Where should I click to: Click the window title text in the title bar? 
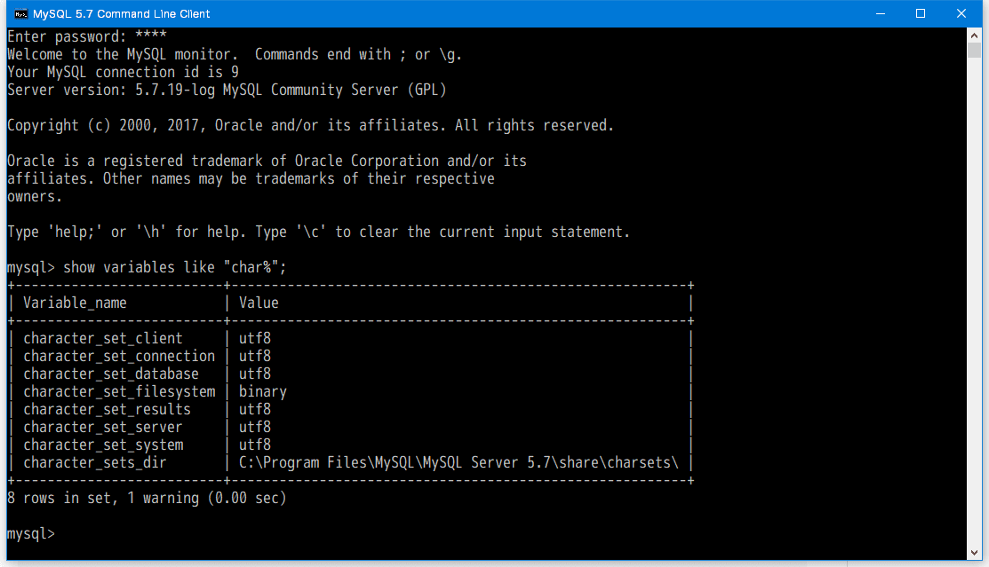click(x=122, y=13)
